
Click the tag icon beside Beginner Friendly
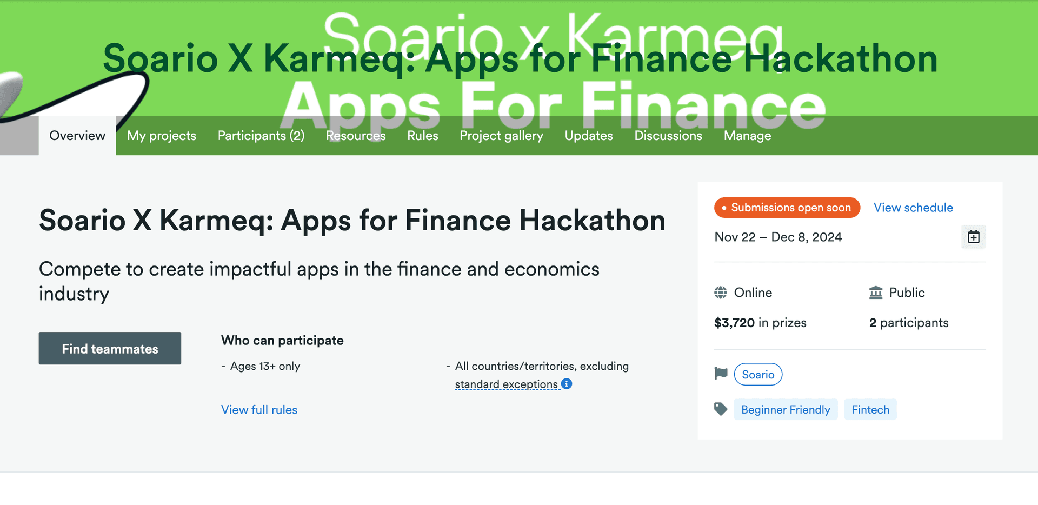(721, 409)
